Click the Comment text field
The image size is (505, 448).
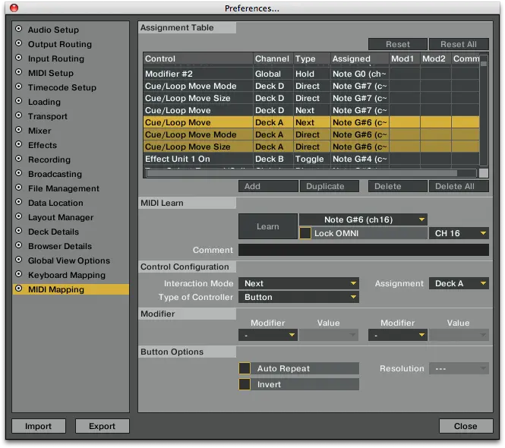(363, 250)
